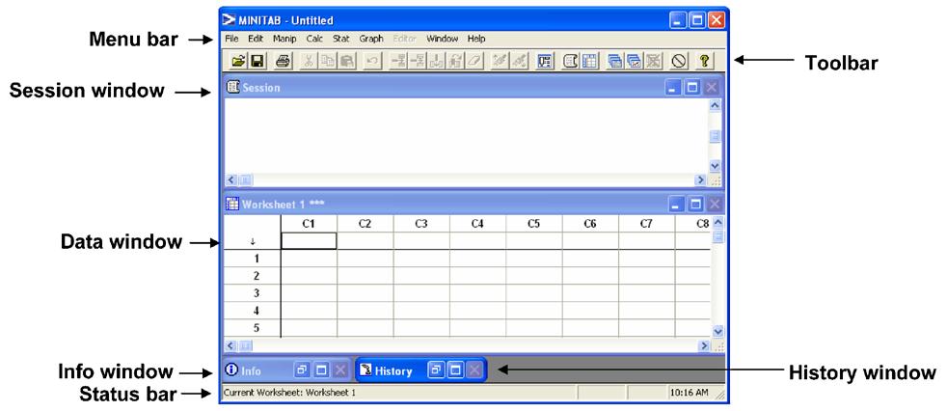Screen dimensions: 947x411
Task: Click the Worksheet 1 title grid icon
Action: point(232,203)
